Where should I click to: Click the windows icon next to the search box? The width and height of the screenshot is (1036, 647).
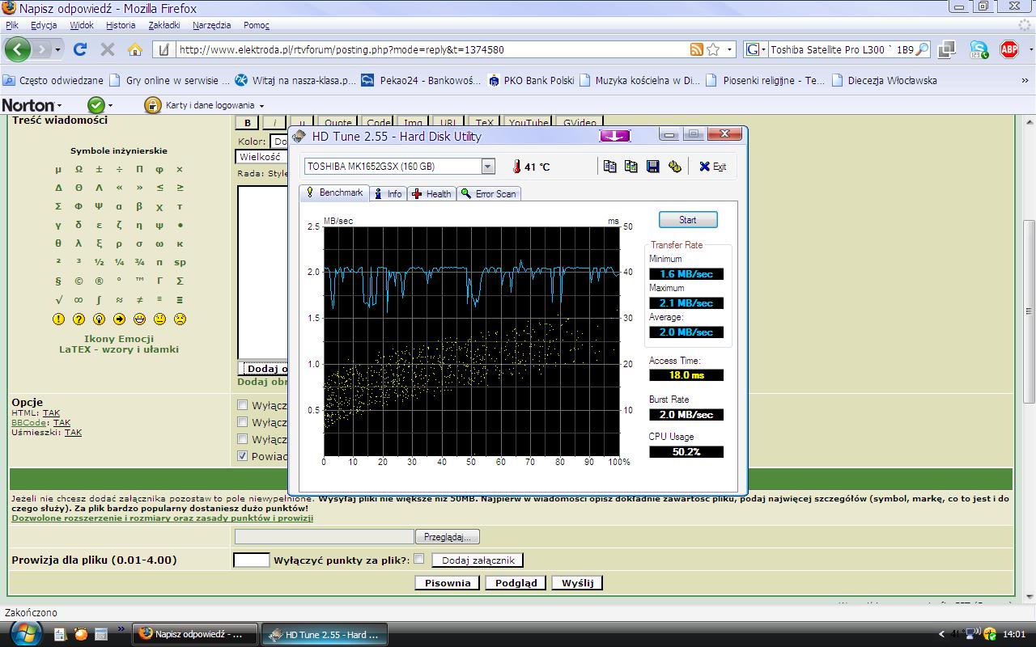click(x=947, y=49)
